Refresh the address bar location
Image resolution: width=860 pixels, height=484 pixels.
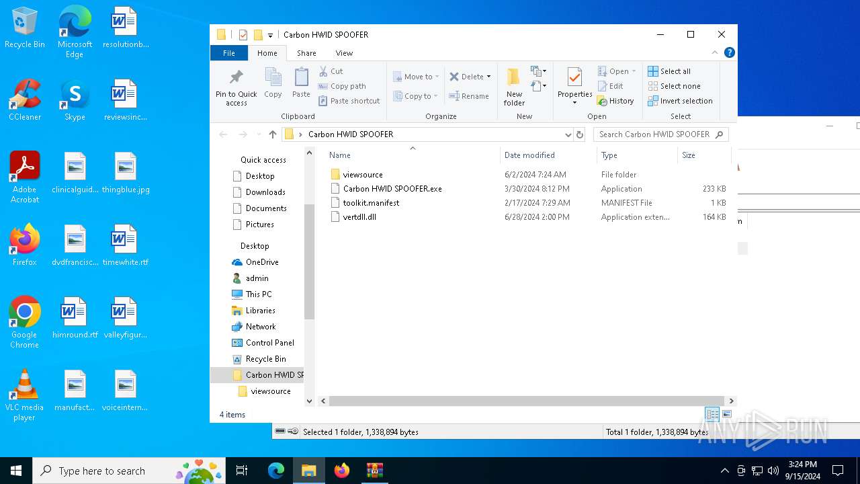click(580, 134)
